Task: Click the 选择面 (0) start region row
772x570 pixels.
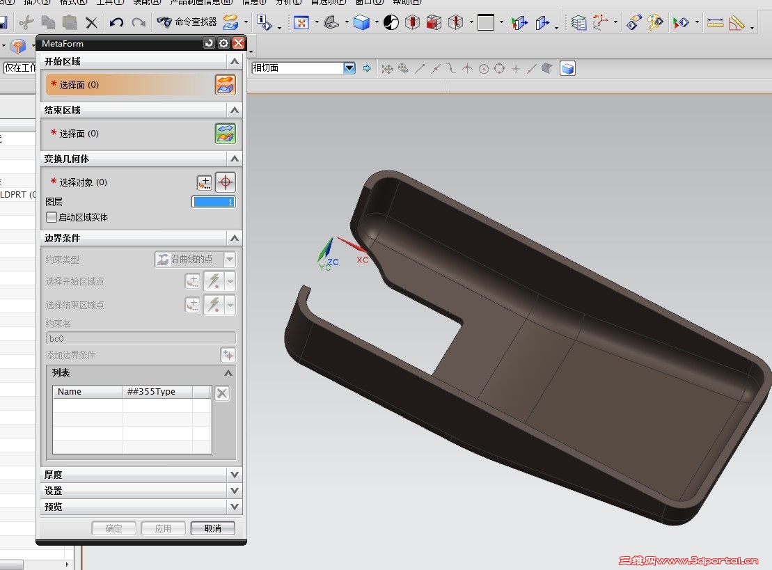Action: pyautogui.click(x=130, y=85)
